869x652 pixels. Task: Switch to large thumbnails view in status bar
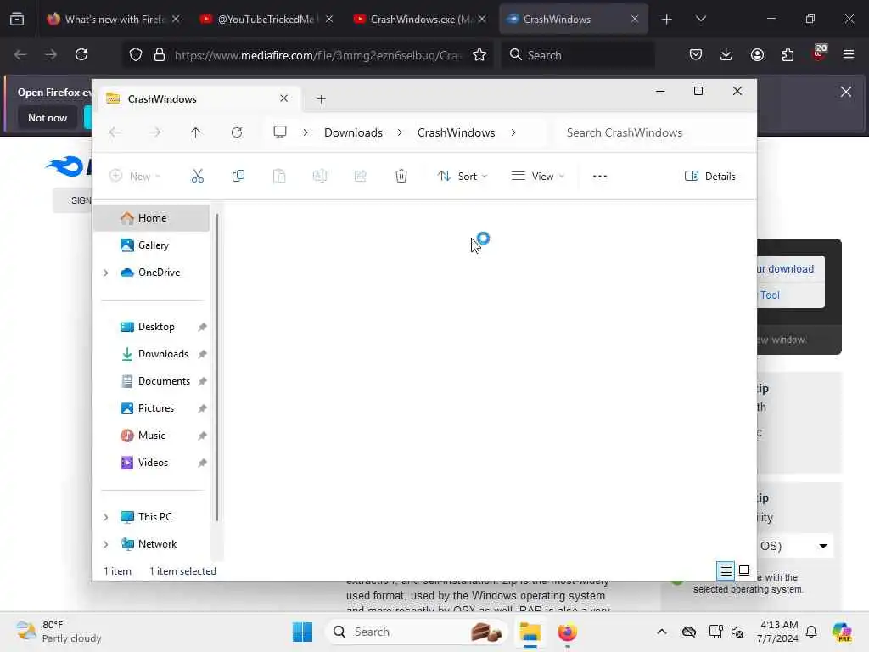(x=744, y=570)
